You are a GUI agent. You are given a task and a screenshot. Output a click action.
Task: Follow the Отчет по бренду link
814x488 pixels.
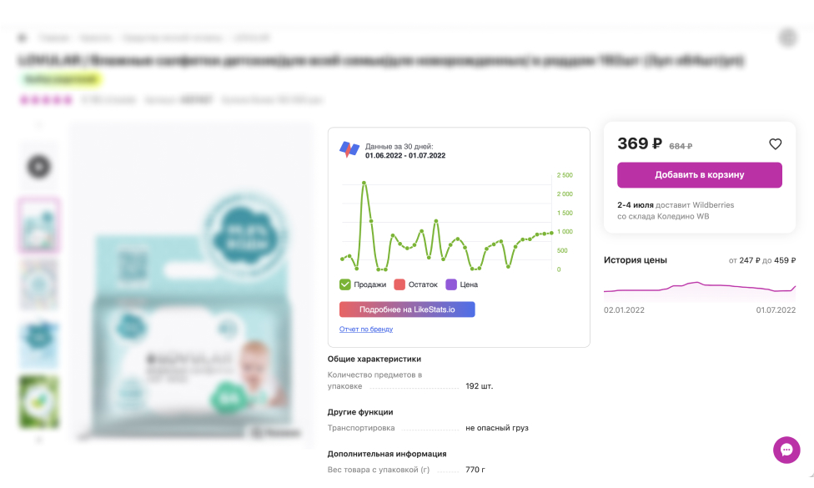point(365,330)
